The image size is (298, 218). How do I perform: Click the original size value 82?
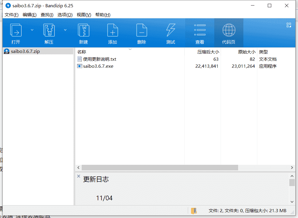(252, 59)
